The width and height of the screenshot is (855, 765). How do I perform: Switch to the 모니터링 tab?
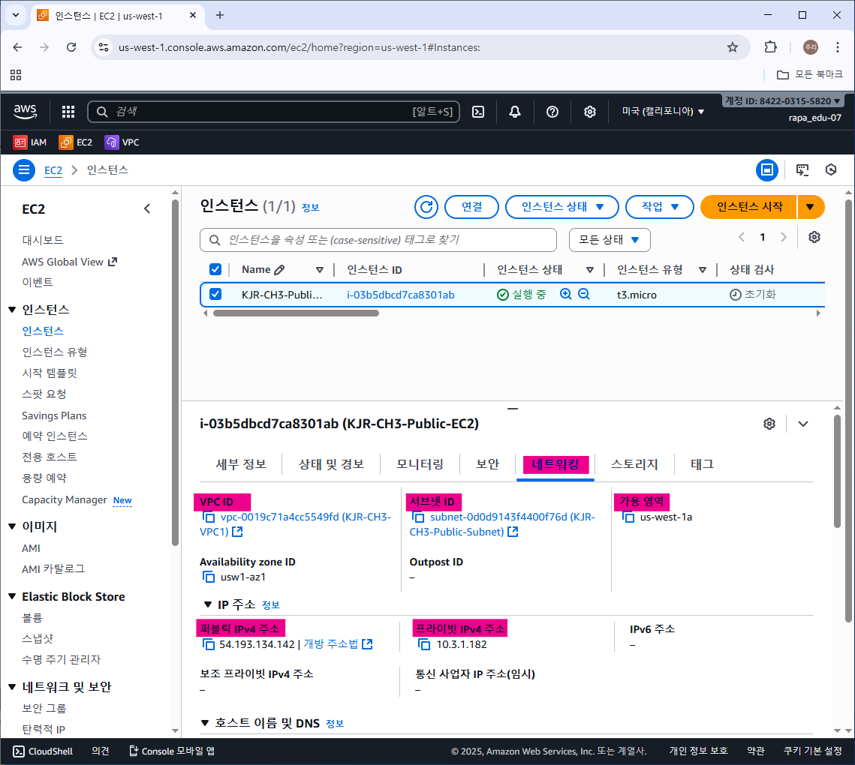[420, 464]
